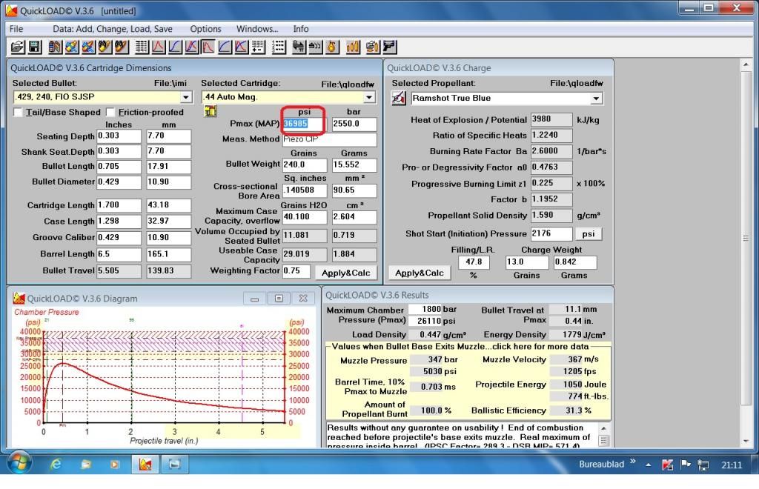Click the three cartridges toolbar icon

click(353, 47)
